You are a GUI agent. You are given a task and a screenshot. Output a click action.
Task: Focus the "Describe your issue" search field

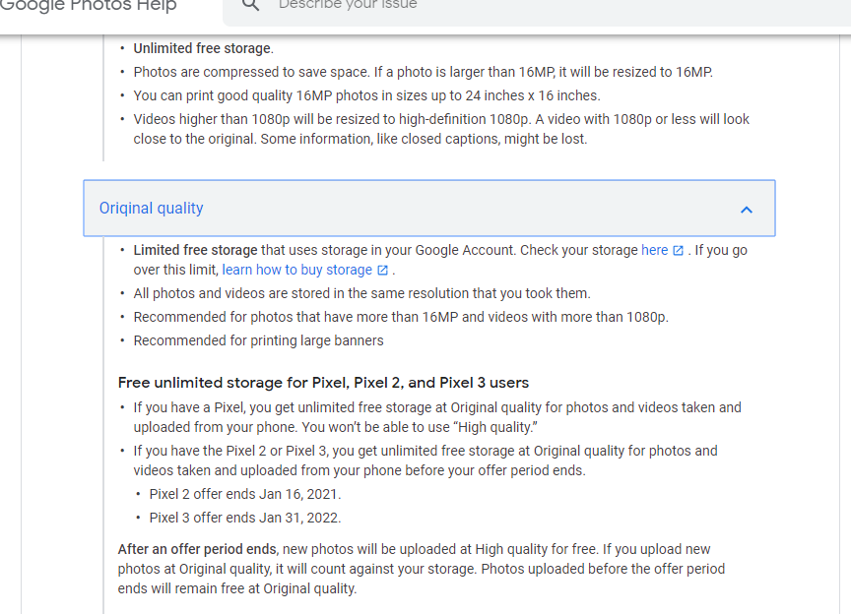pyautogui.click(x=538, y=9)
